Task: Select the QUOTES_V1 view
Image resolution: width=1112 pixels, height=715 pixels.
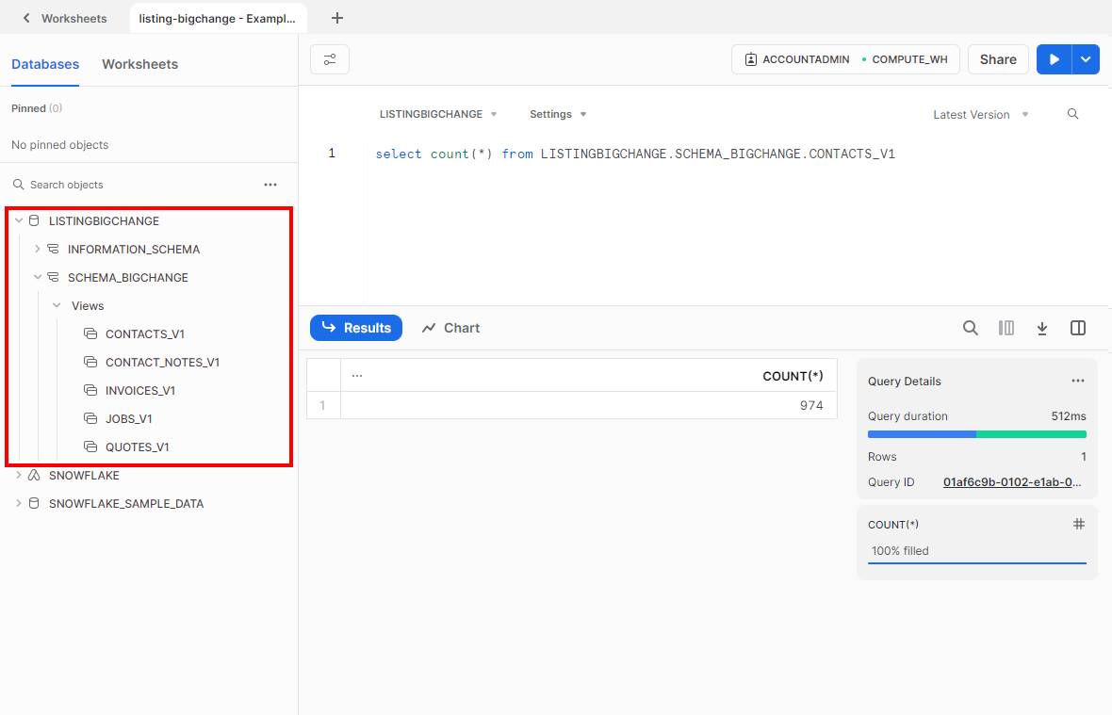Action: 138,447
